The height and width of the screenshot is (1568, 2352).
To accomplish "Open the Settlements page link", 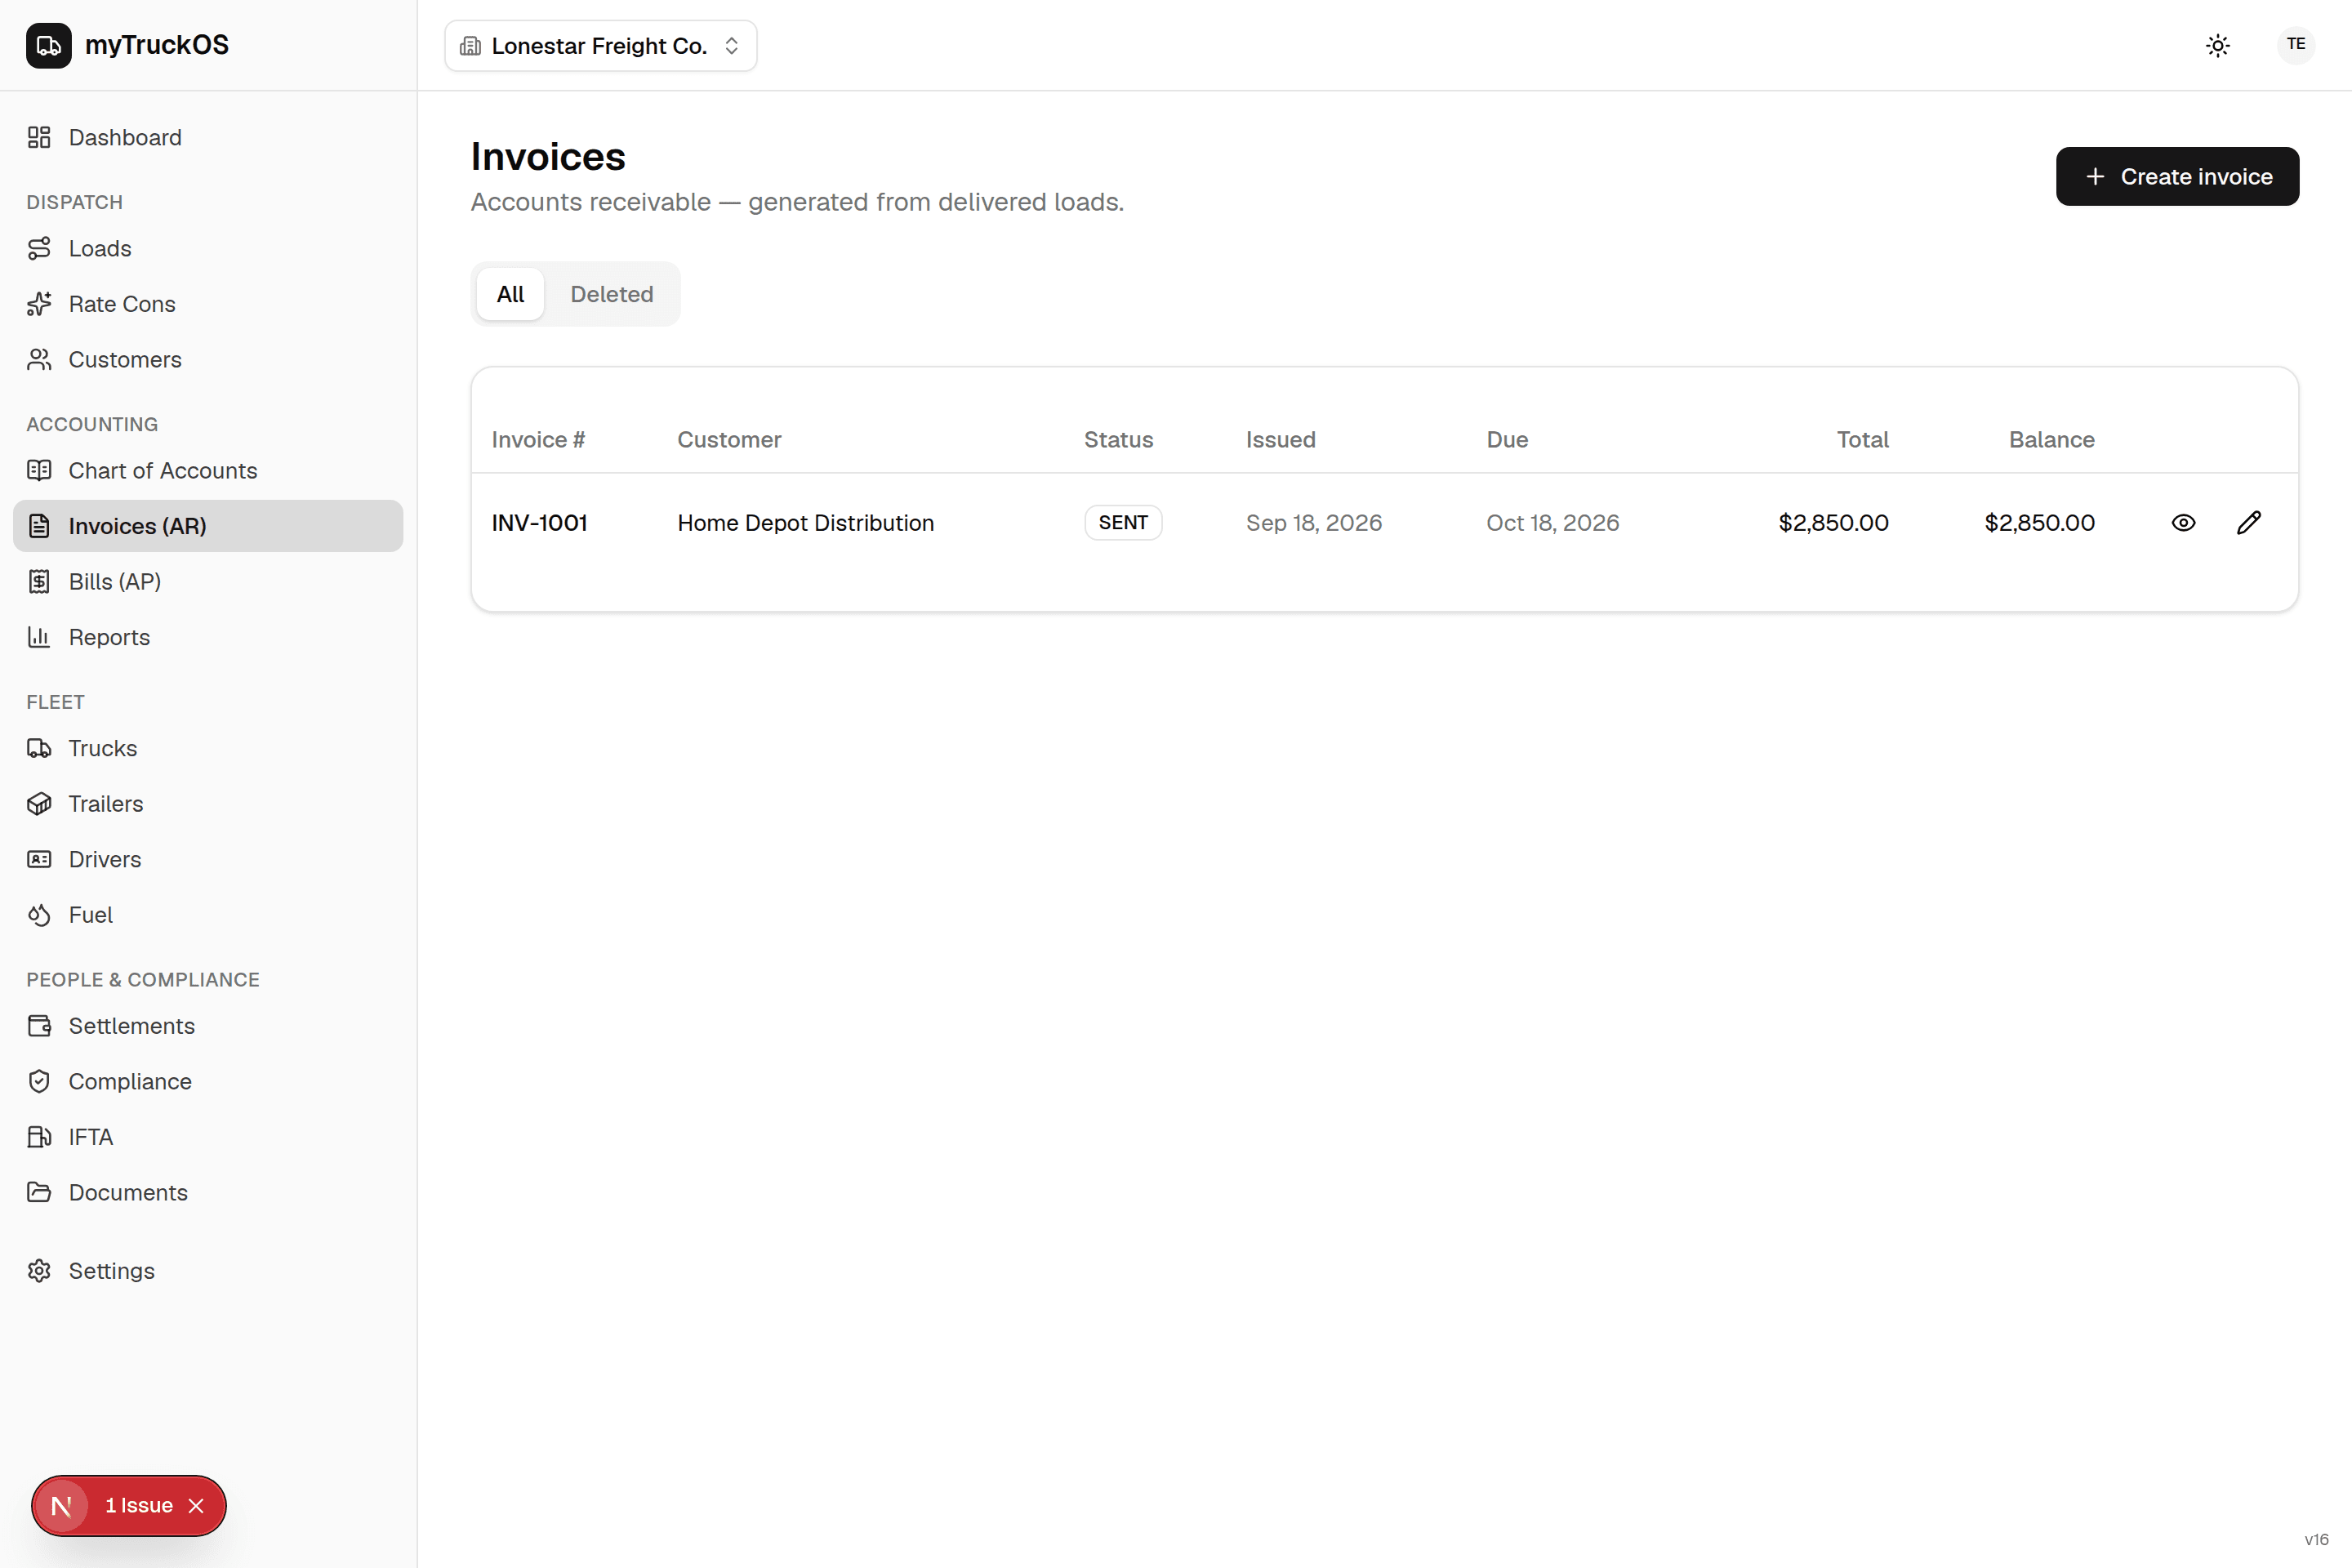I will (208, 1025).
